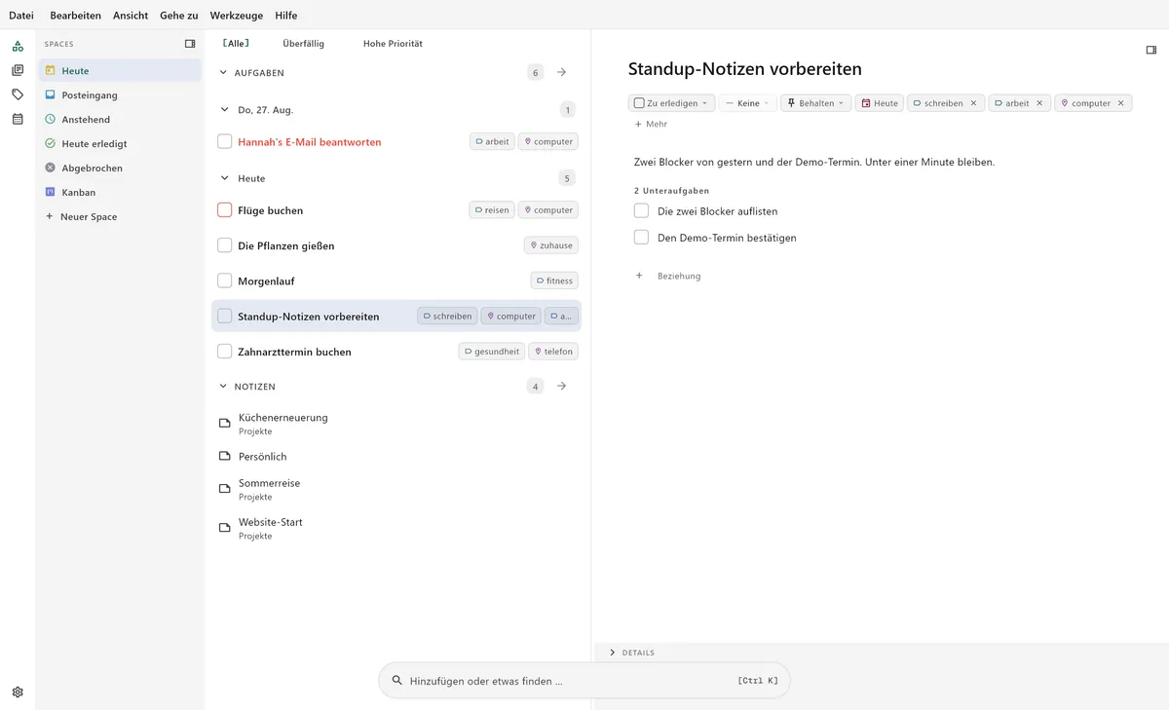This screenshot has width=1169, height=710.
Task: Remove the 'schreiben' tag with its X
Action: 973,103
